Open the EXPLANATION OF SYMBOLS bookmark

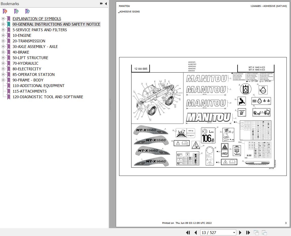(x=37, y=19)
